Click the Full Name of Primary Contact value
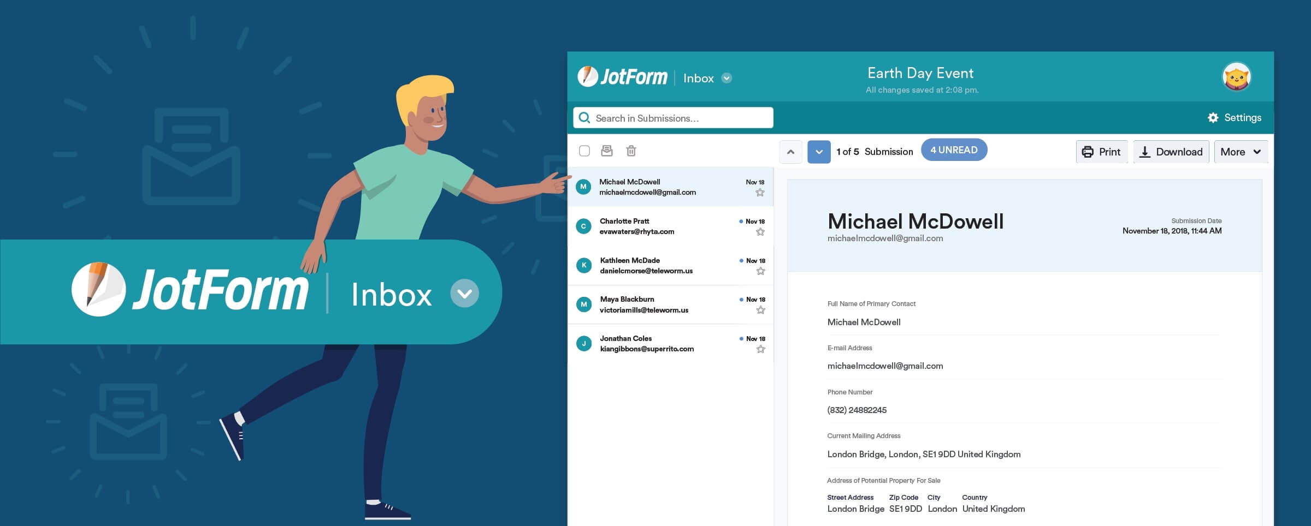Image resolution: width=1311 pixels, height=526 pixels. pos(864,322)
